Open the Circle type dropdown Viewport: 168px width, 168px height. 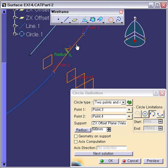tap(123, 102)
